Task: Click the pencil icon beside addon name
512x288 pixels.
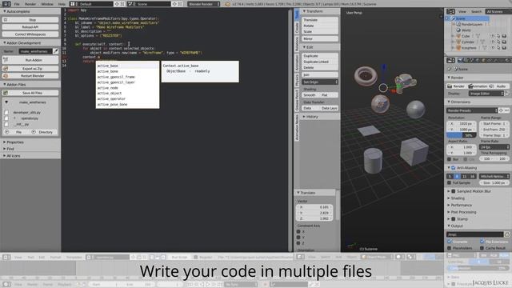Action: coord(55,51)
